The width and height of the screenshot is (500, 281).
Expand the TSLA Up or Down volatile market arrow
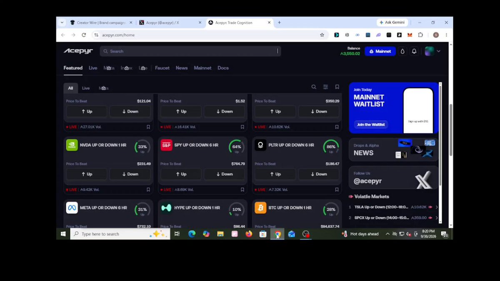[x=437, y=207]
